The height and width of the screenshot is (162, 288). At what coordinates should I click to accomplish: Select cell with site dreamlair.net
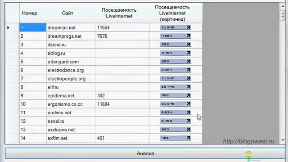click(71, 27)
